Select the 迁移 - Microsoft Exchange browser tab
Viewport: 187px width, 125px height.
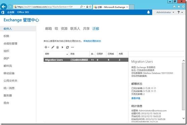[111, 7]
